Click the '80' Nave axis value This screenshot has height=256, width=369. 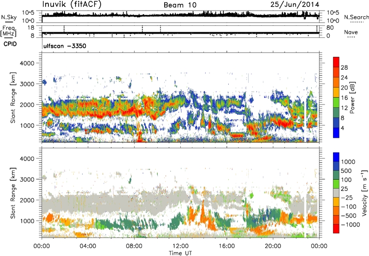(330, 28)
